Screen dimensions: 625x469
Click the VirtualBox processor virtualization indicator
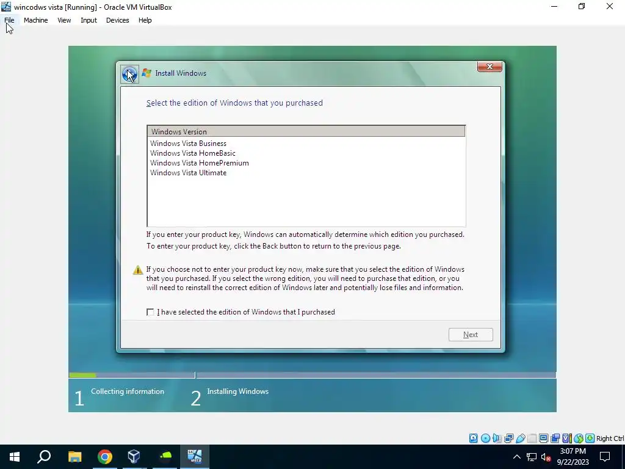coord(567,438)
